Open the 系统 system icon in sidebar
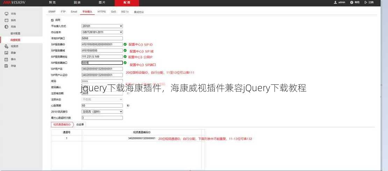 click(7, 20)
